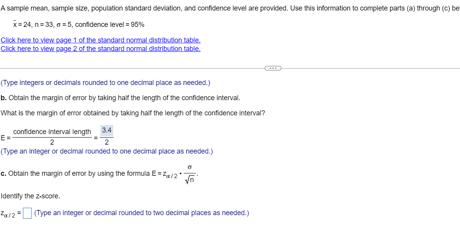Click the z alpha/2 label beside the input box

point(11,214)
